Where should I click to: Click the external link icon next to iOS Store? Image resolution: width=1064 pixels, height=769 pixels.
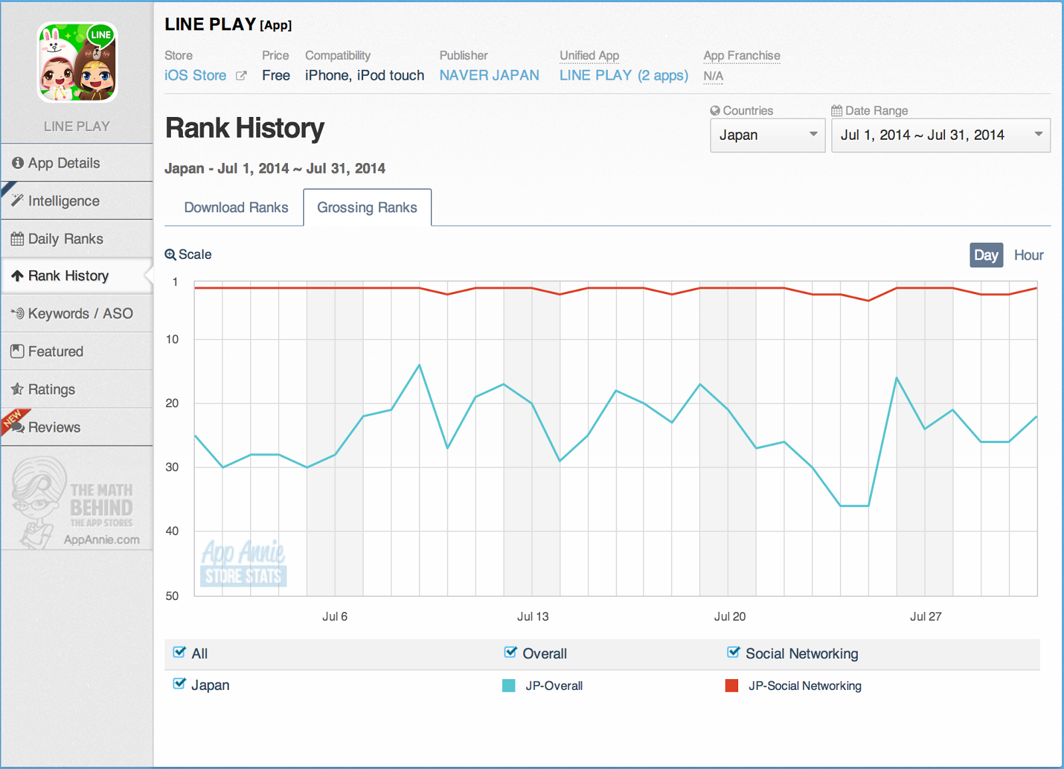pos(241,76)
